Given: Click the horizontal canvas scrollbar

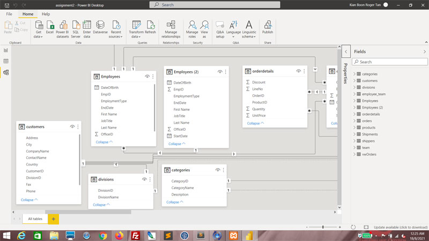Looking at the screenshot, I should point(88,212).
